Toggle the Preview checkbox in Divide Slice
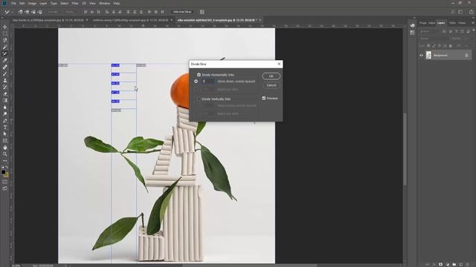Viewport: 476px width, 267px height. [x=264, y=98]
